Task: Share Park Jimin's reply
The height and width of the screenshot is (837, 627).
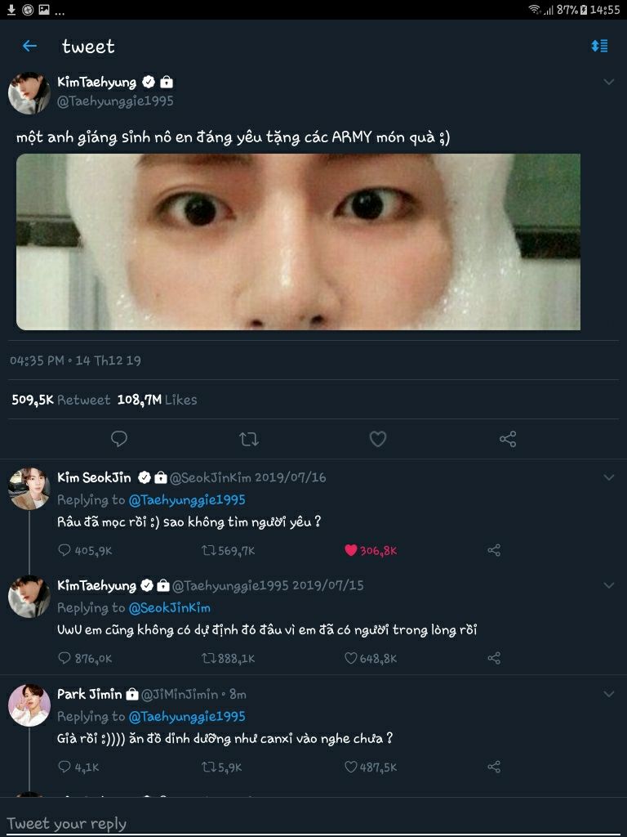Action: click(x=494, y=767)
